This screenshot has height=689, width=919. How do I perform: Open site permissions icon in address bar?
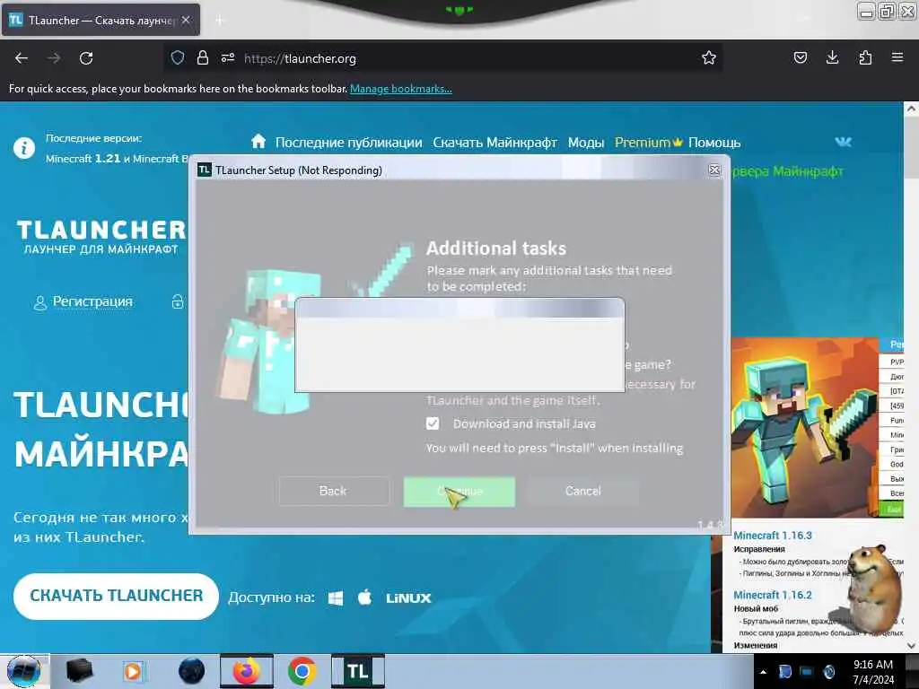pos(228,58)
